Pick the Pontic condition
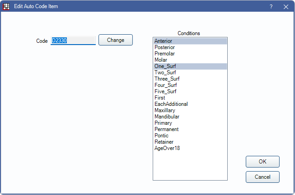 click(161, 136)
